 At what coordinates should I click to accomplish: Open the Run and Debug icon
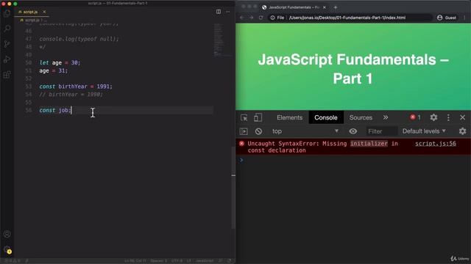(x=7, y=59)
